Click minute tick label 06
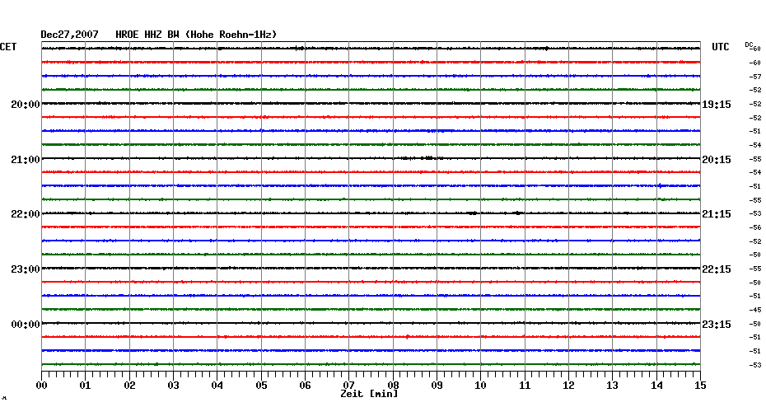The height and width of the screenshot is (407, 766). (x=306, y=386)
